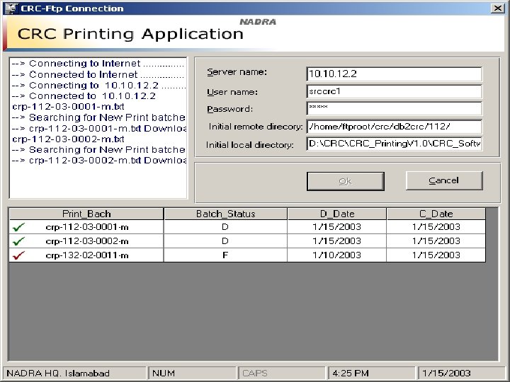Click the green checkmark for crp-112-03-0002-m
The height and width of the screenshot is (382, 510).
(x=19, y=241)
